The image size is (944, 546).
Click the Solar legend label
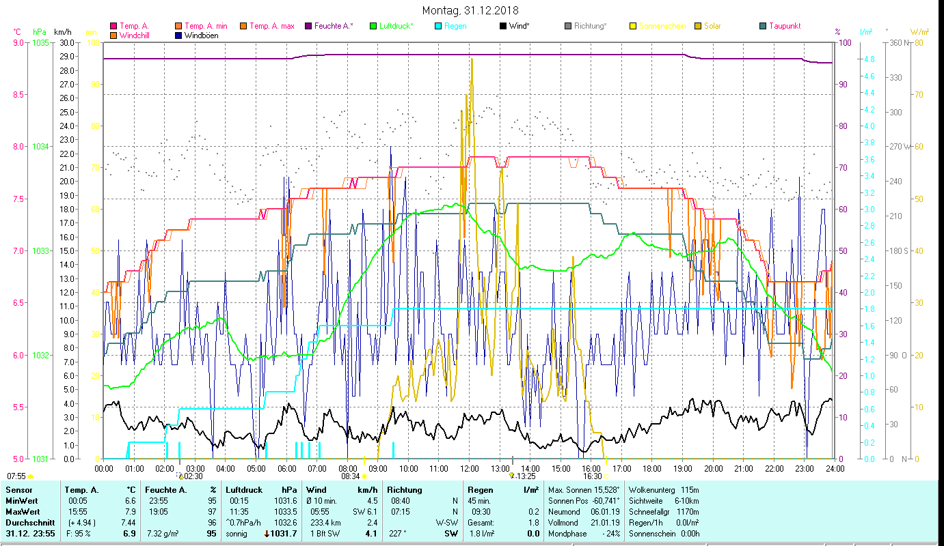[x=712, y=27]
